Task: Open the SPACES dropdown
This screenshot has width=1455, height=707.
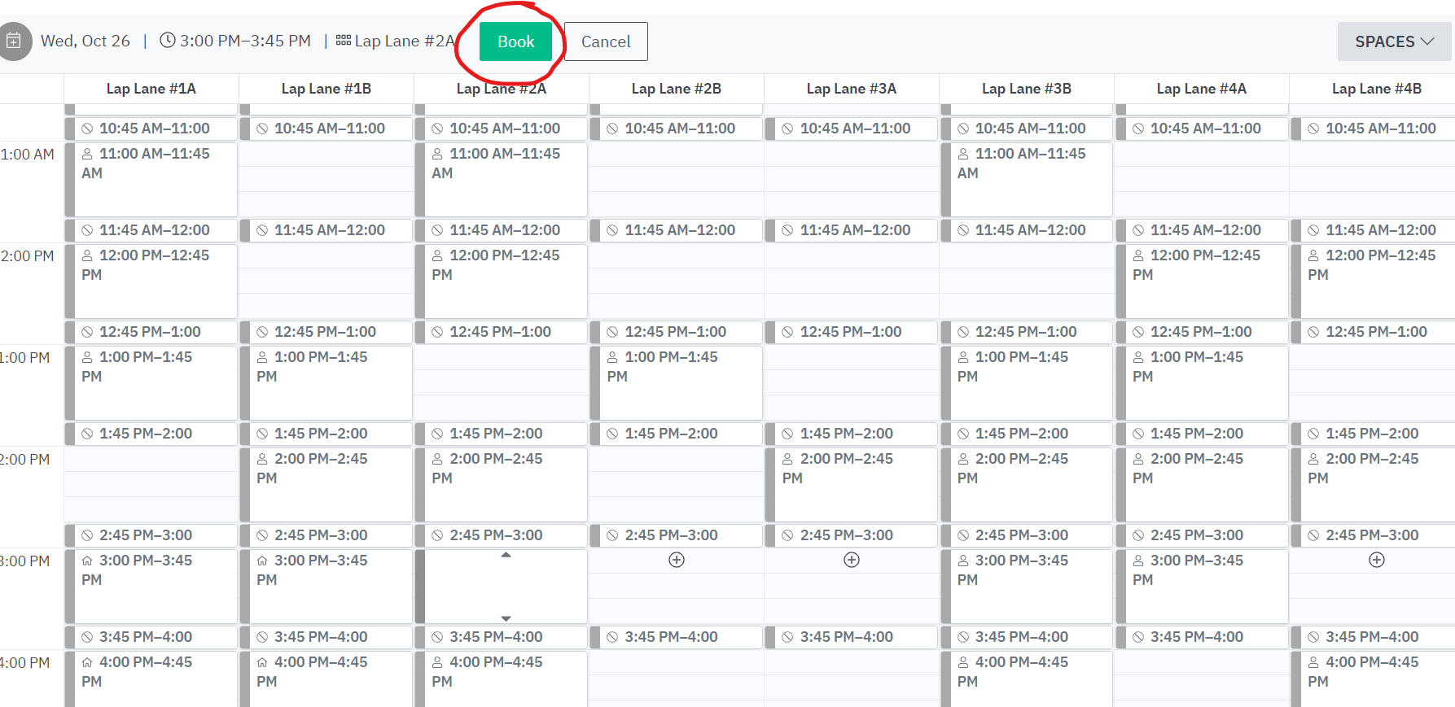Action: point(1394,41)
